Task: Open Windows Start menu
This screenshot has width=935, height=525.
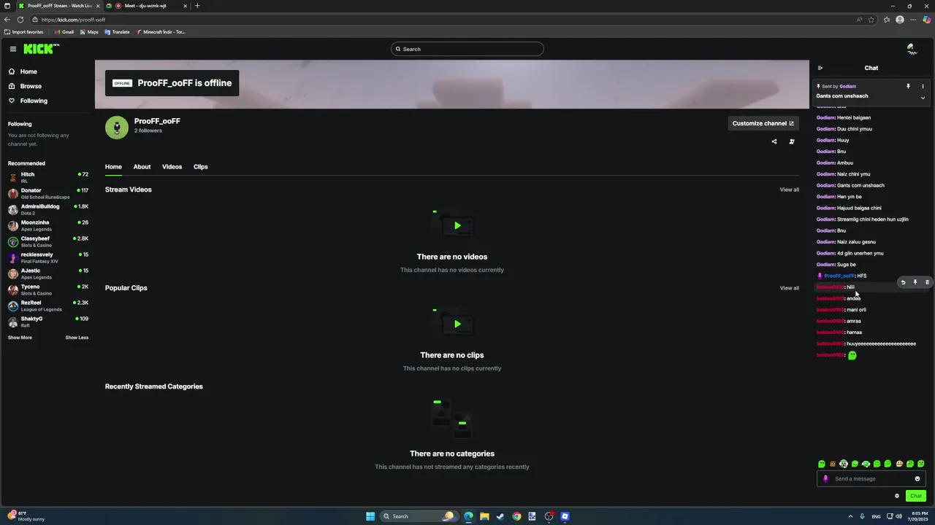Action: [x=370, y=516]
